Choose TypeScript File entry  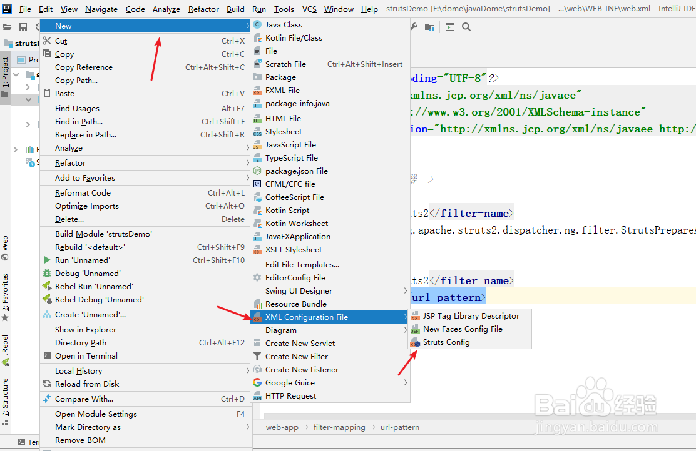(330, 157)
